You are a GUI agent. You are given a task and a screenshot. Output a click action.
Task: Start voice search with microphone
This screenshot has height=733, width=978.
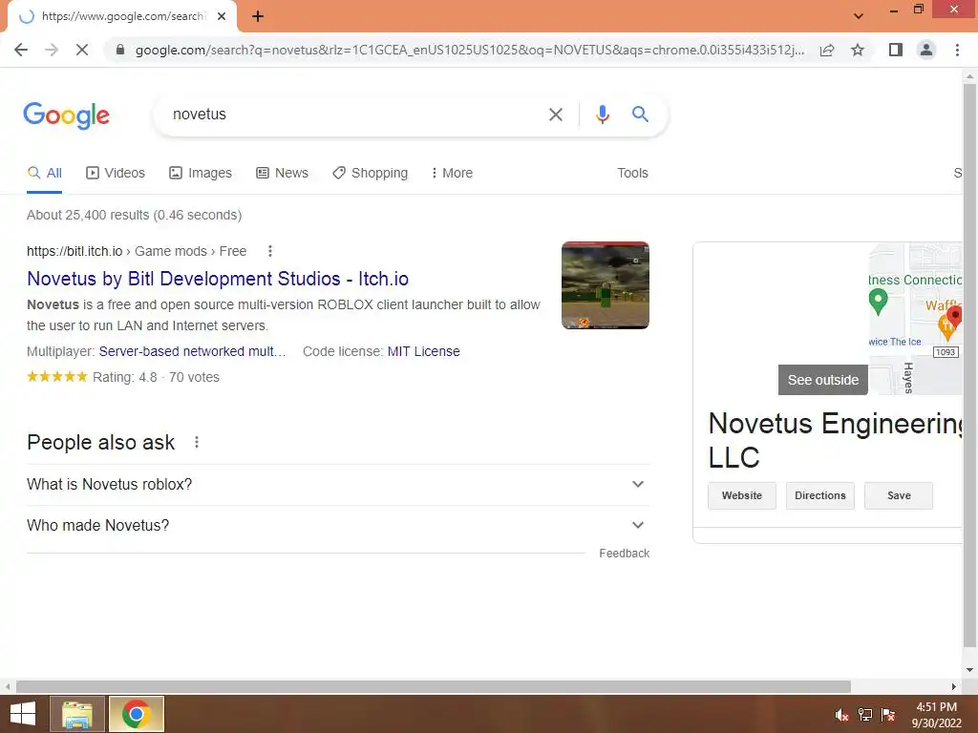click(602, 115)
